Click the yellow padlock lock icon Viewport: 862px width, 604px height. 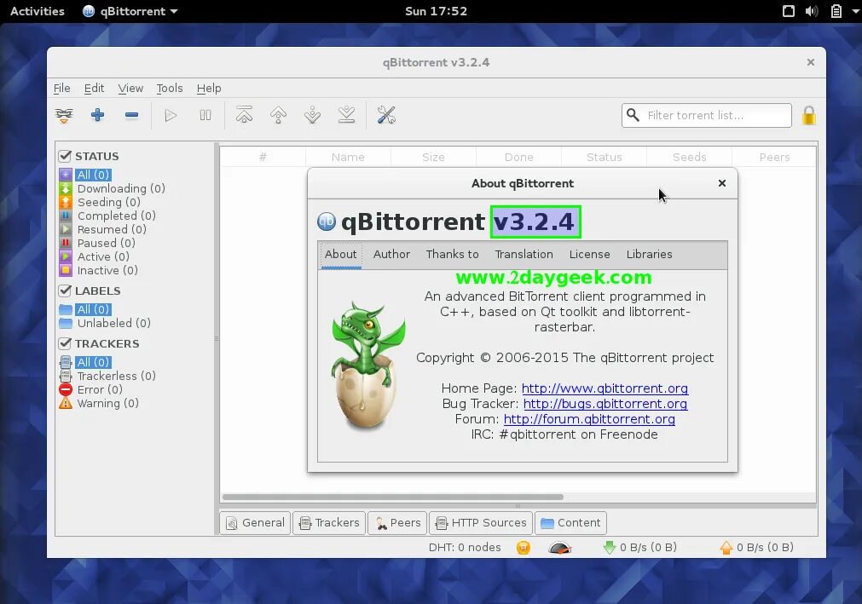tap(808, 115)
